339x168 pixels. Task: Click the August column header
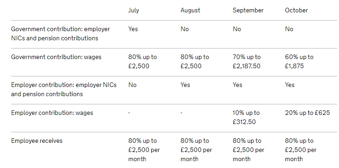(x=191, y=11)
